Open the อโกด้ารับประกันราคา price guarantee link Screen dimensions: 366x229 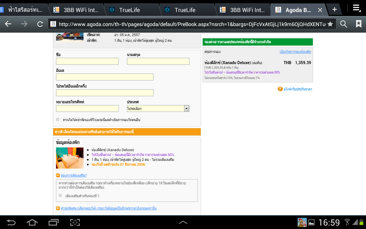coord(298,89)
